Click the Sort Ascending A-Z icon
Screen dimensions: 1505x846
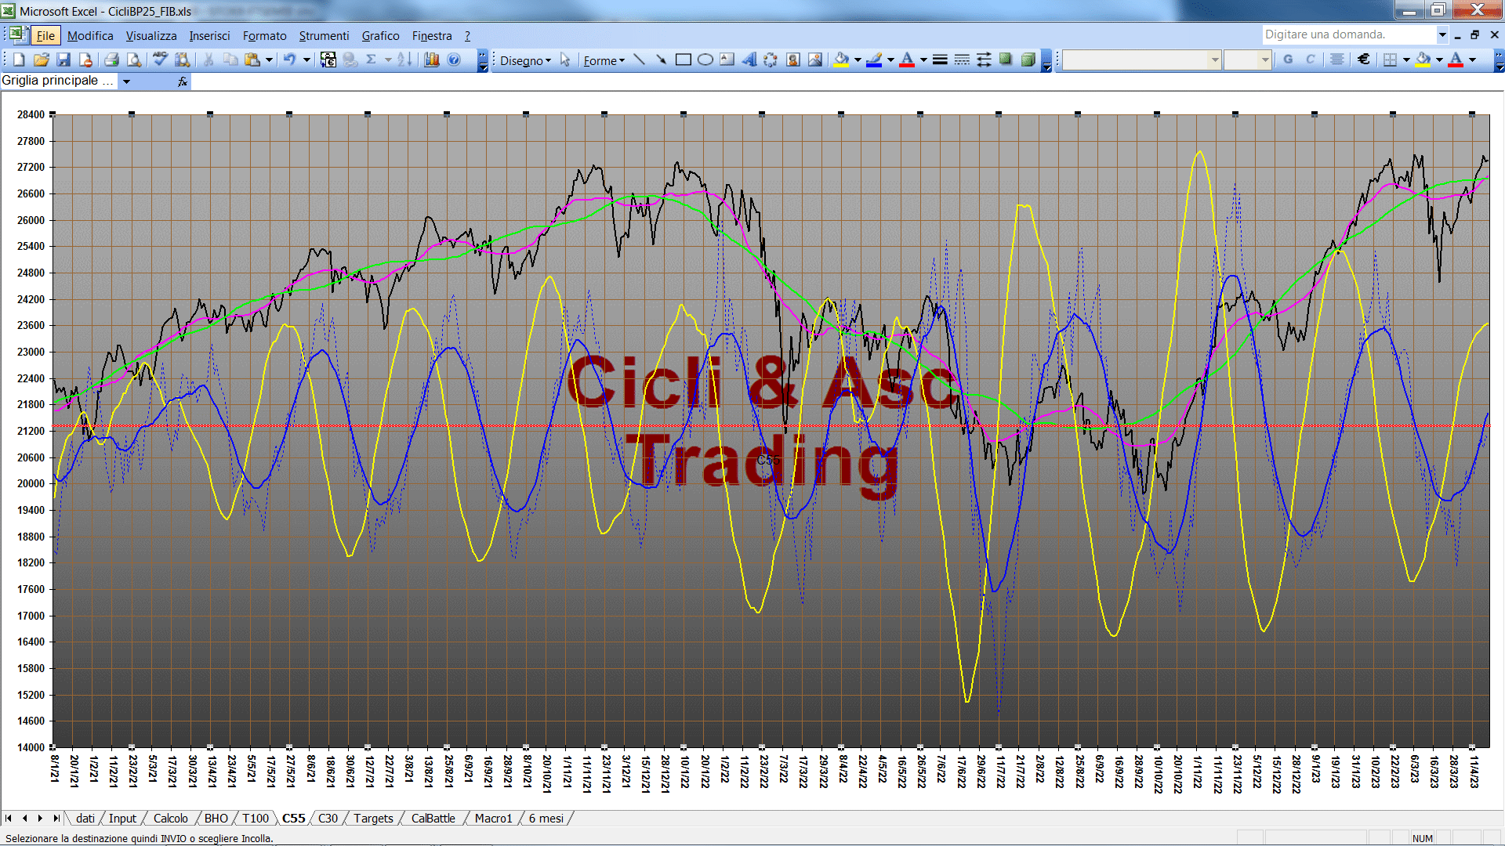coord(404,60)
